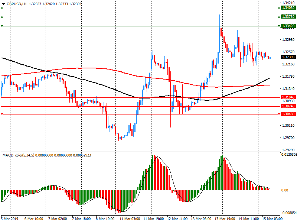The width and height of the screenshot is (297, 223).
Task: Click the green 1.33420 level label
Action: click(x=288, y=26)
